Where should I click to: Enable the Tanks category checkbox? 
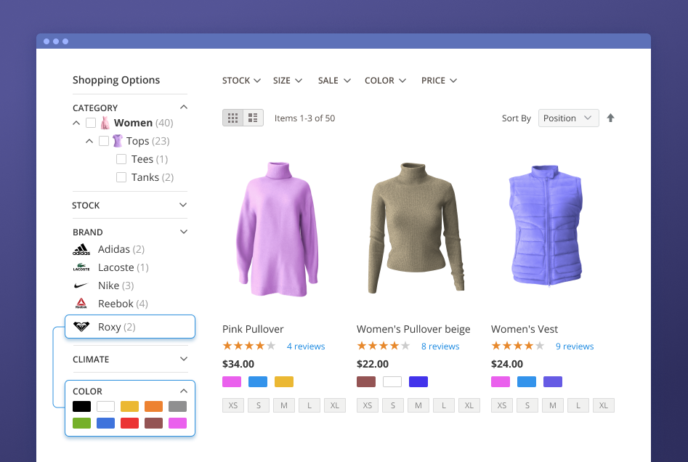click(121, 177)
